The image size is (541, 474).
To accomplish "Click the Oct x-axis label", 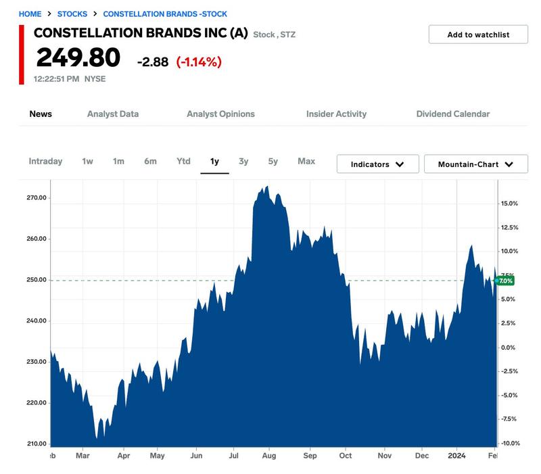I will click(x=346, y=456).
